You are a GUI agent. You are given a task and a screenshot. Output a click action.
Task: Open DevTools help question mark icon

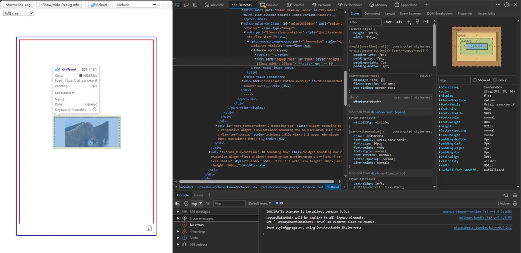[507, 5]
